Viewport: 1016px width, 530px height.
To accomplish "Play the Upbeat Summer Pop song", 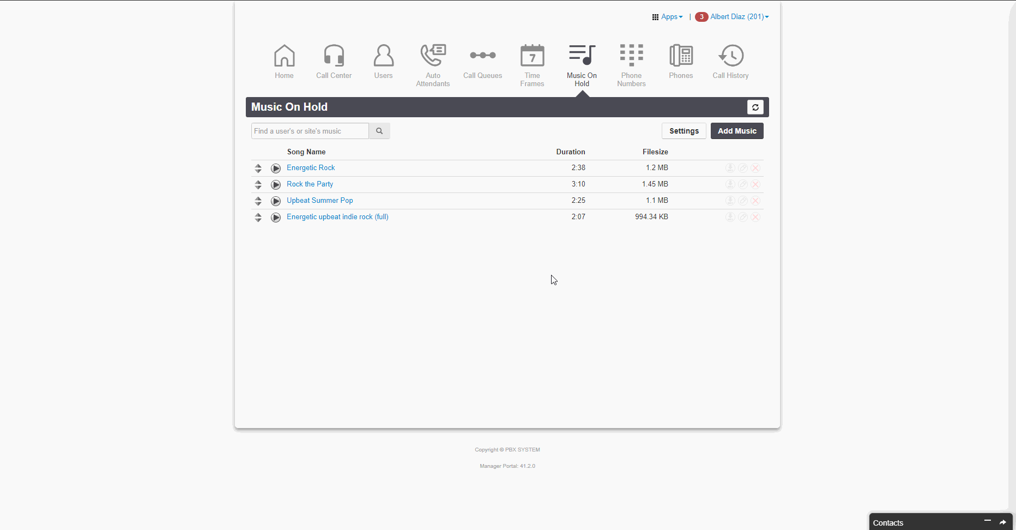I will point(276,201).
